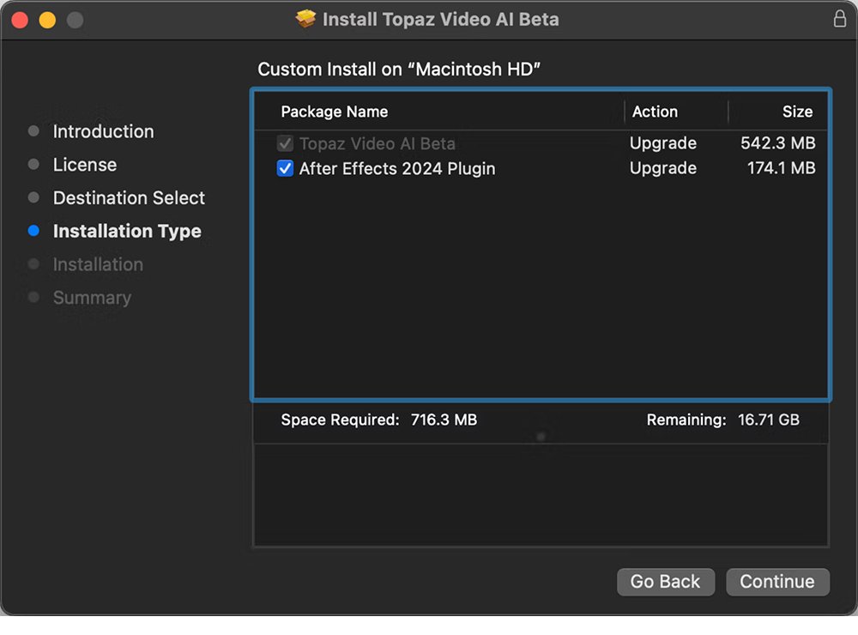Viewport: 858px width, 635px height.
Task: Click the dimmed Summary step
Action: 92,298
